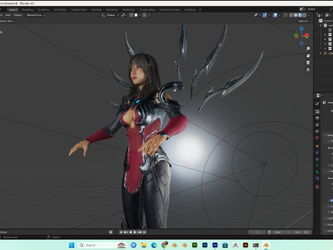
Task: Open the UV Editing workspace tab
Action: 60,10
